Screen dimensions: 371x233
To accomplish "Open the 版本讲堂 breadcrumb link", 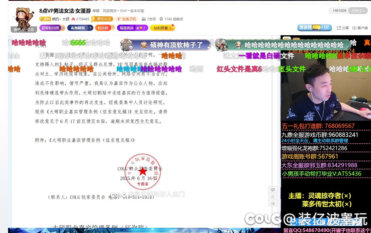I will (137, 11).
